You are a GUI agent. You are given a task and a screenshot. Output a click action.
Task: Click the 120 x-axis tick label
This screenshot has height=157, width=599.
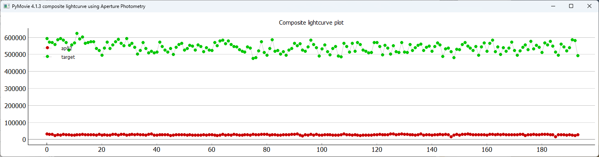[x=377, y=150]
